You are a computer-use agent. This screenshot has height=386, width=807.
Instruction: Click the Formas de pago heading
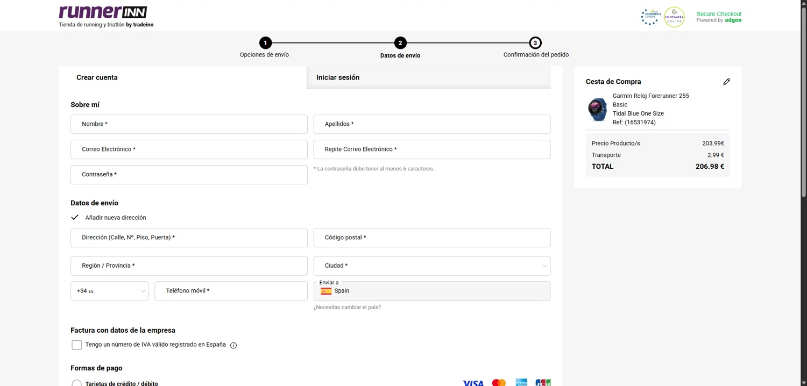(96, 368)
